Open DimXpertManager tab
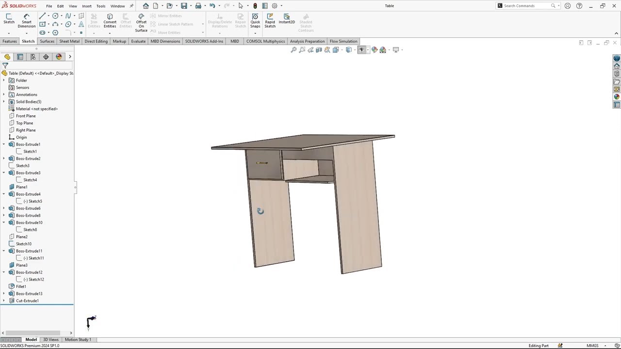Image resolution: width=621 pixels, height=349 pixels. point(46,57)
